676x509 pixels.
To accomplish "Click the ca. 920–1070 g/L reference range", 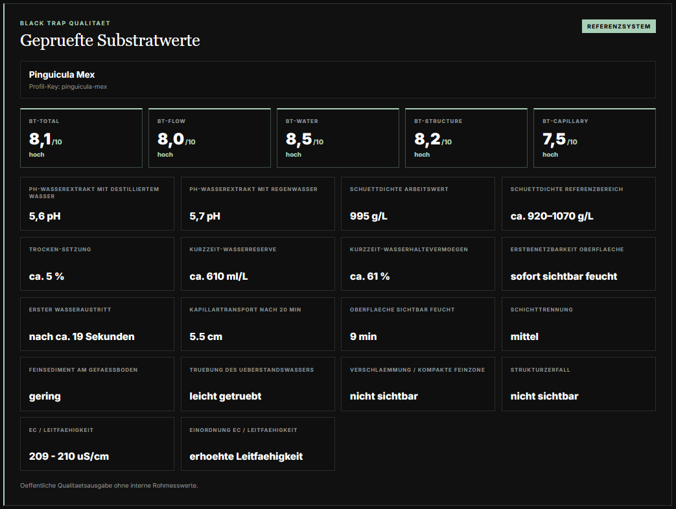I will pos(552,216).
